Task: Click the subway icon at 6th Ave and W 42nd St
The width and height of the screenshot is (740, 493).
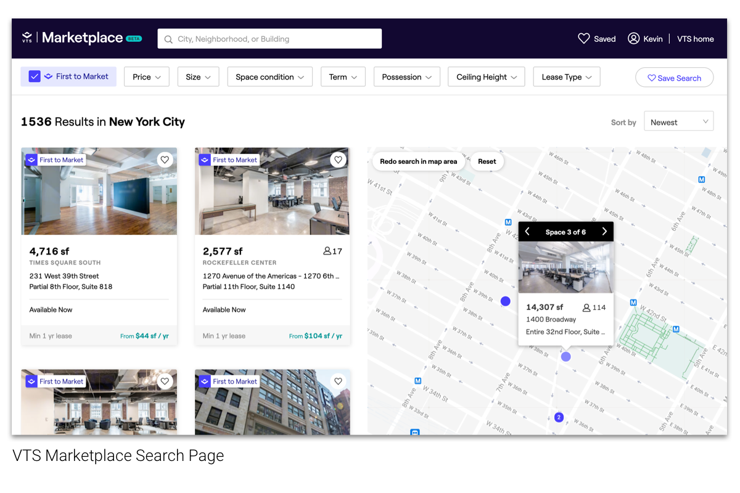Action: [x=633, y=303]
